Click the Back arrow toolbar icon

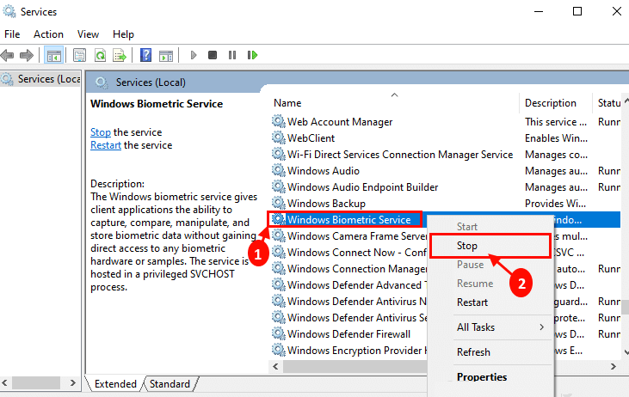[8, 55]
